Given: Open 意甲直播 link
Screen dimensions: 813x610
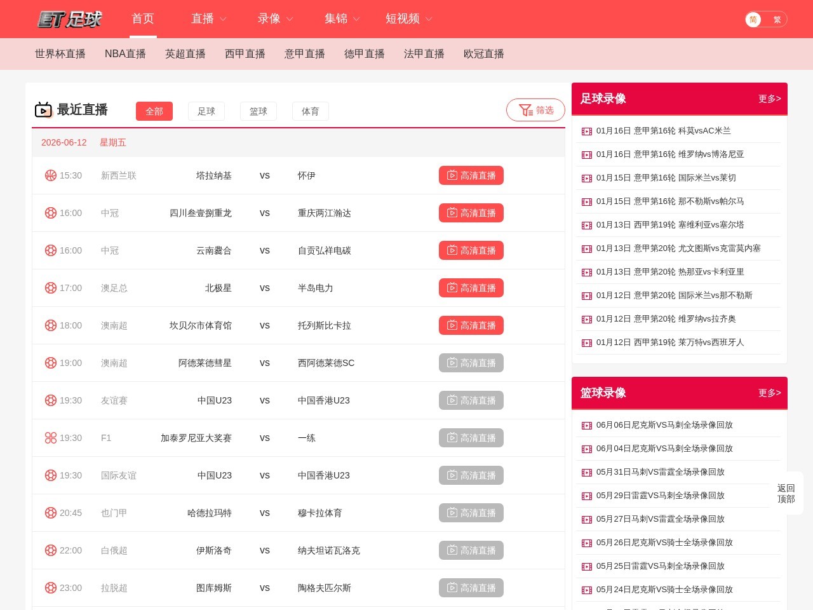Looking at the screenshot, I should 305,54.
